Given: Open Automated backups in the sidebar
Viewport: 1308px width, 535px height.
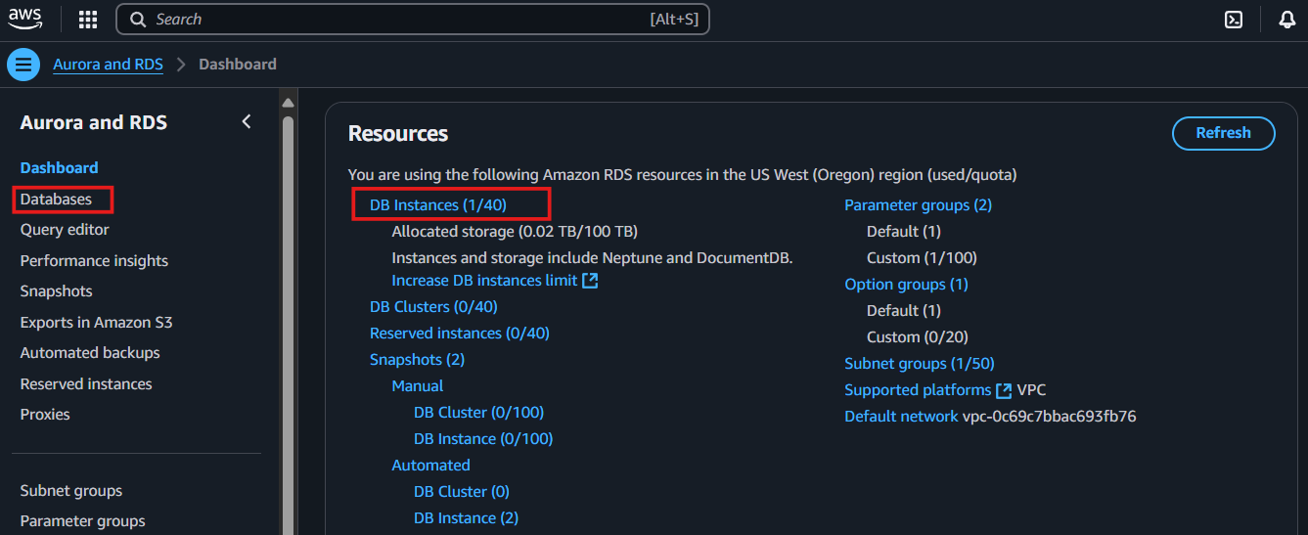Looking at the screenshot, I should 90,353.
